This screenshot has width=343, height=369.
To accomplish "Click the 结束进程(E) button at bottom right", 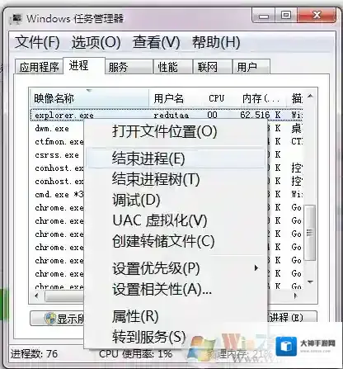I will pyautogui.click(x=292, y=318).
